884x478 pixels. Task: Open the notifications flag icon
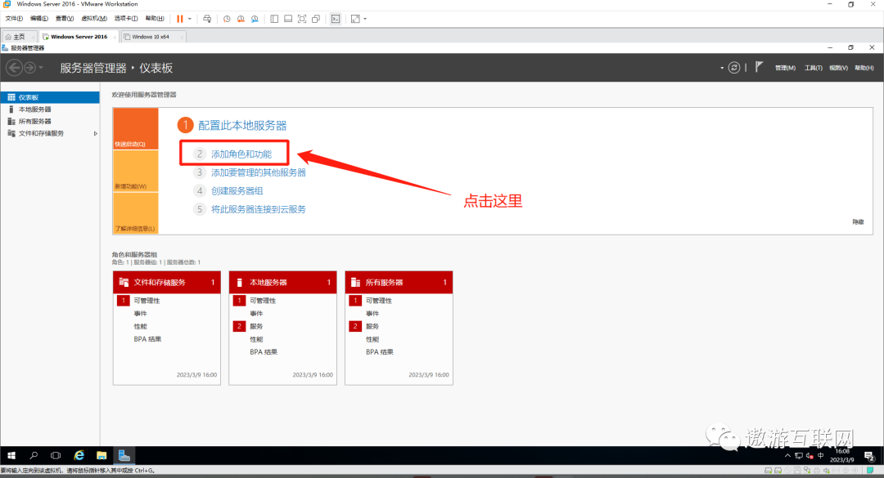(759, 67)
